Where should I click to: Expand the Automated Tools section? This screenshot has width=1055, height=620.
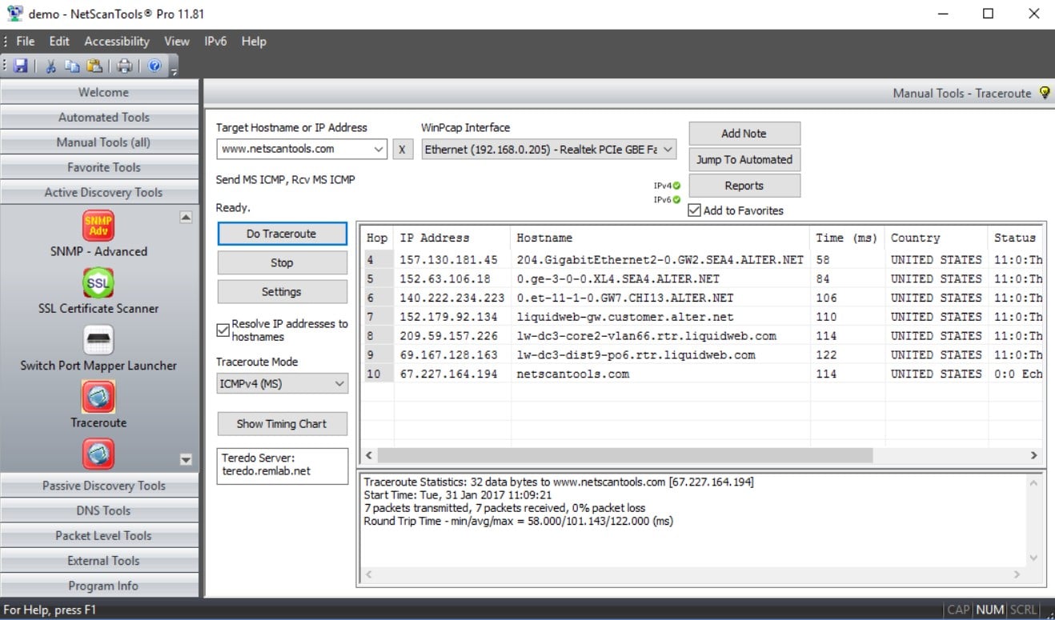tap(99, 117)
